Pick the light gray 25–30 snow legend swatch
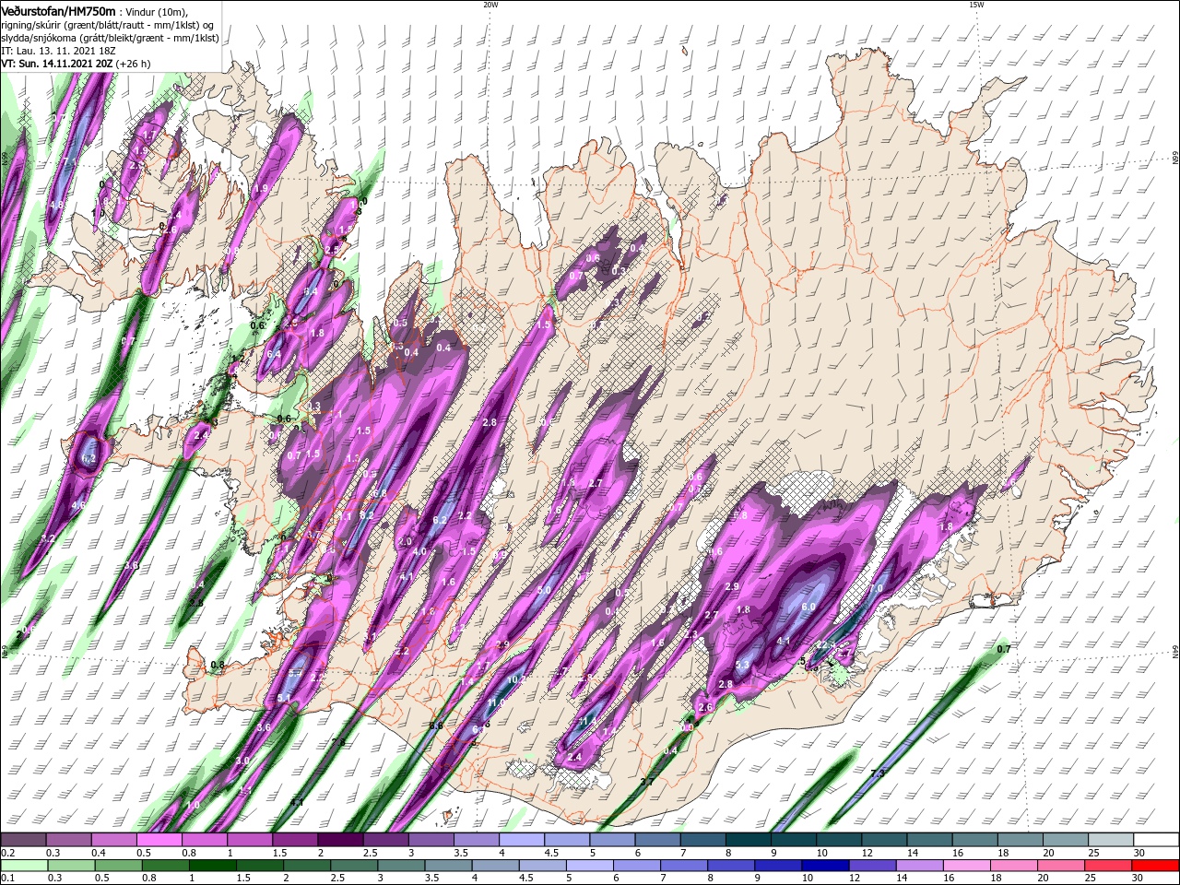 [x=1111, y=840]
